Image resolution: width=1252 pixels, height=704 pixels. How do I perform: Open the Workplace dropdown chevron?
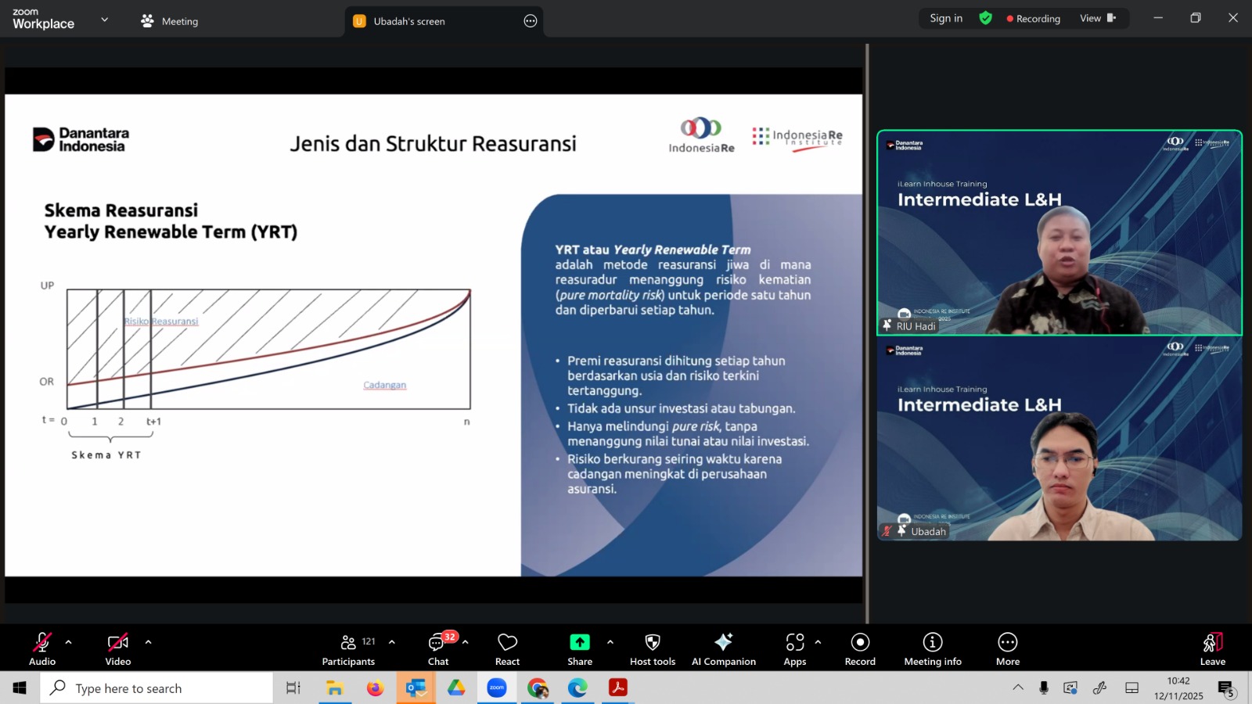105,20
